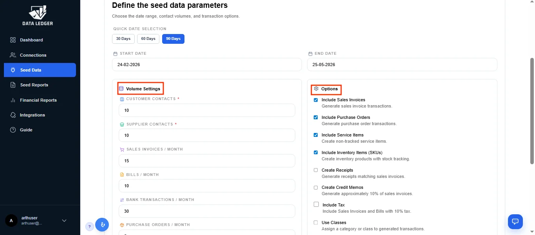Open the Dashboard page
Image resolution: width=535 pixels, height=235 pixels.
pos(40,40)
